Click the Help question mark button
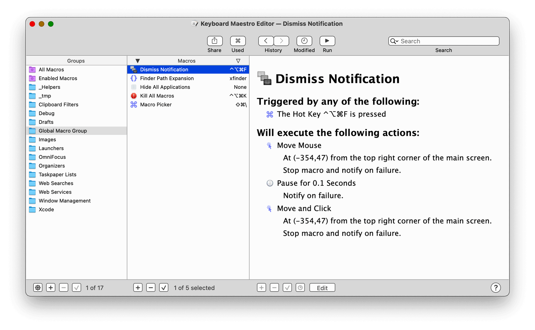This screenshot has width=535, height=330. pos(496,288)
